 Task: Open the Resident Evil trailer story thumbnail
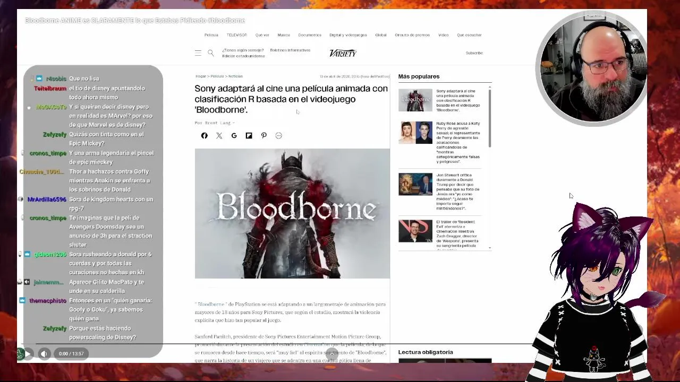point(415,231)
